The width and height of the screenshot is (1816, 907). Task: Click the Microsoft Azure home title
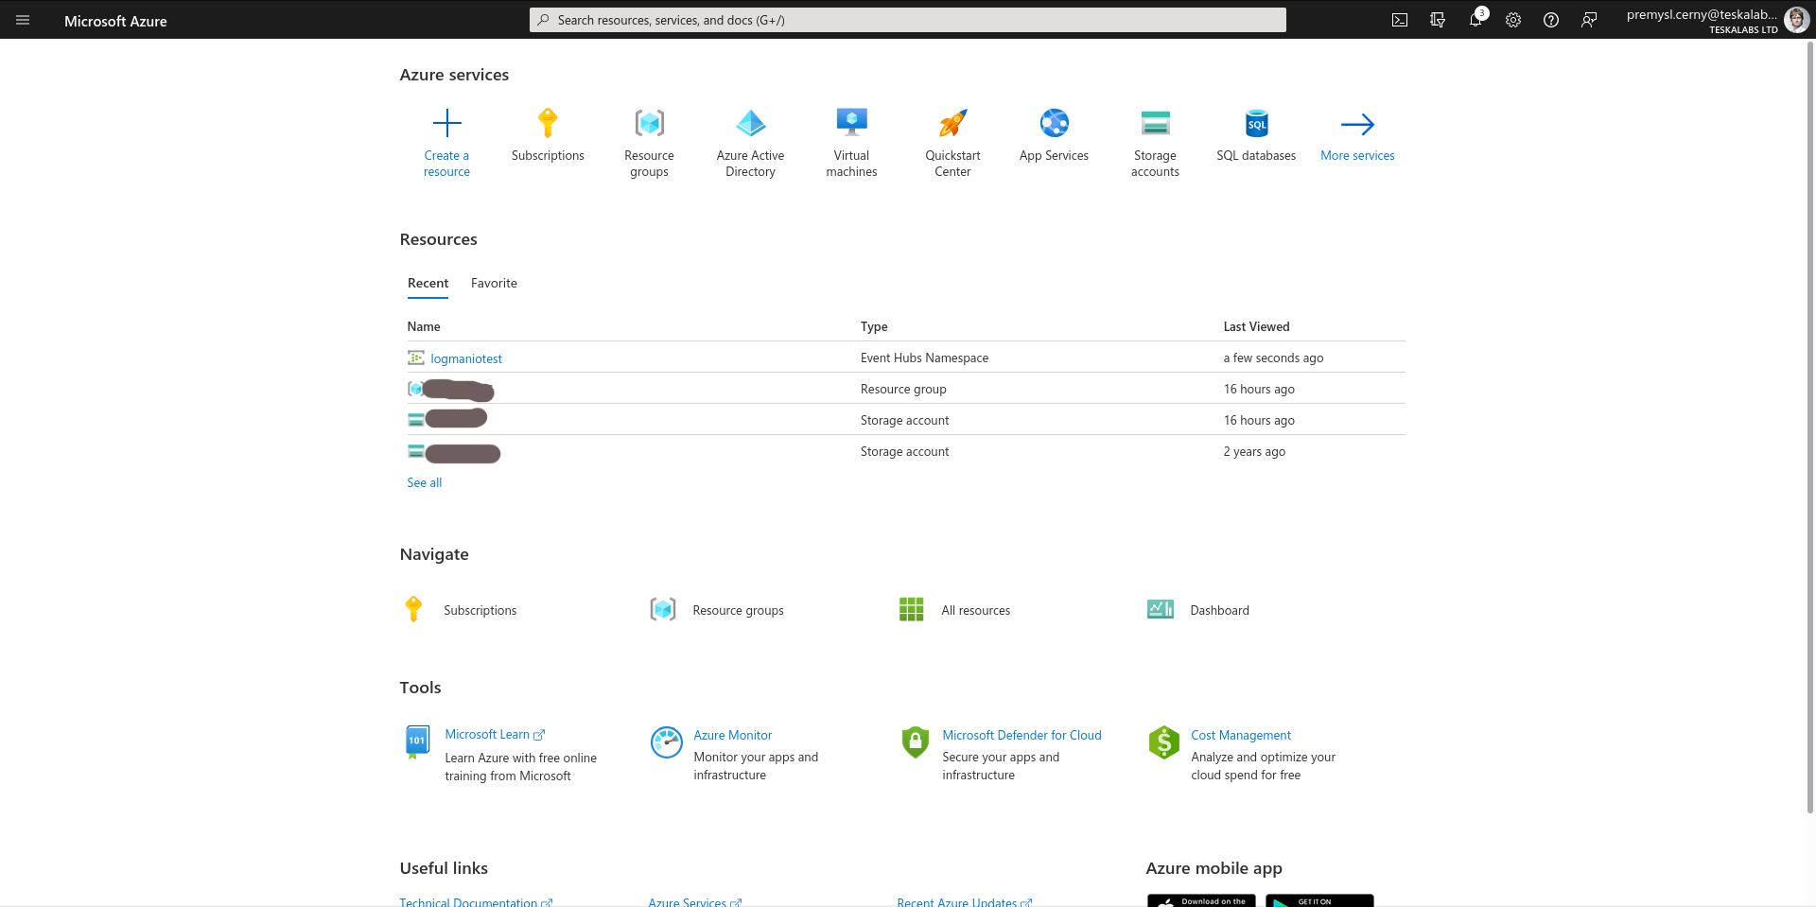click(115, 21)
